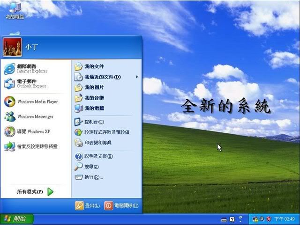The width and height of the screenshot is (300, 225).
Task: Open the 執行 run dialog icon
Action: tap(78, 177)
